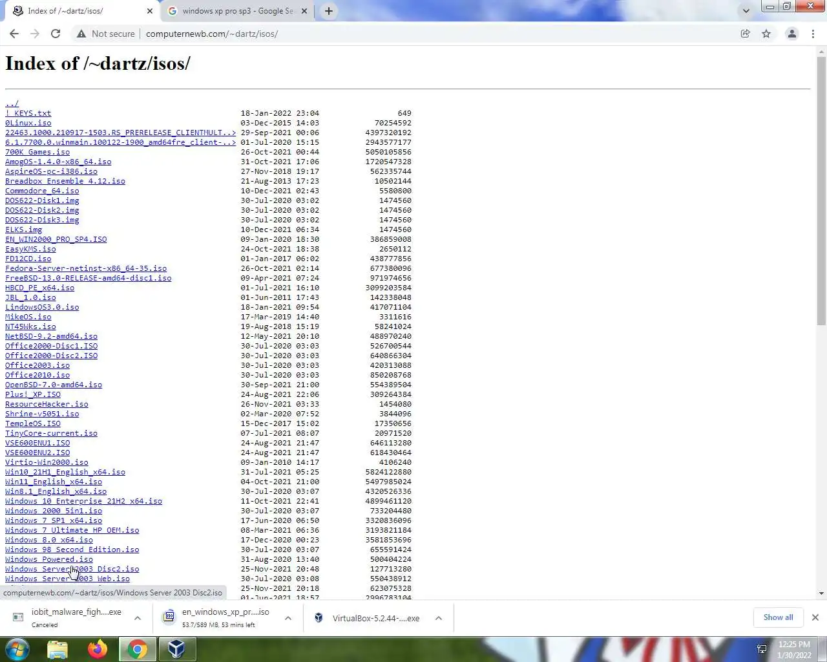The height and width of the screenshot is (662, 827).
Task: Click the VirtualBox-5.2.44 exe download item
Action: point(368,618)
